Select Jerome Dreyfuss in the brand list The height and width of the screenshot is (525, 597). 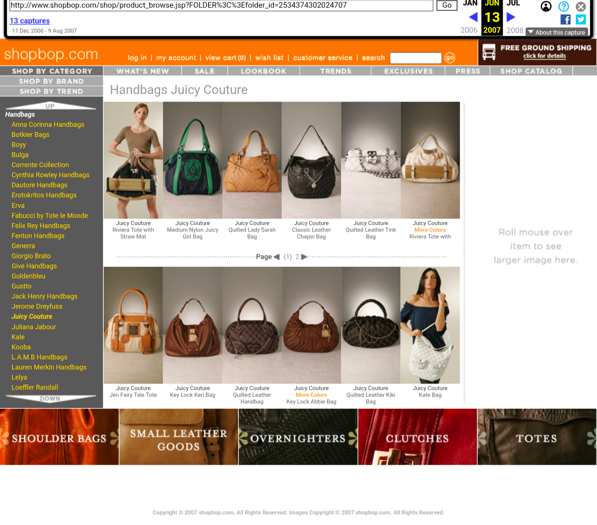(x=37, y=306)
